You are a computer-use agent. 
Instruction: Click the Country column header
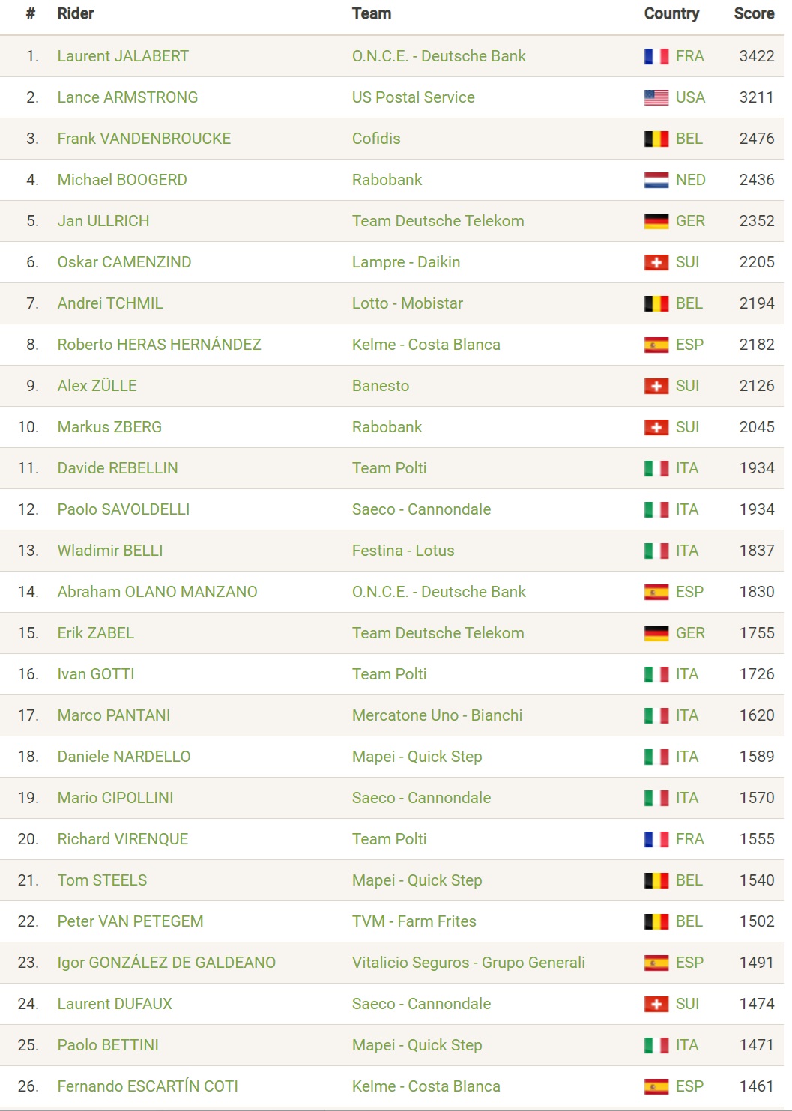pyautogui.click(x=671, y=13)
